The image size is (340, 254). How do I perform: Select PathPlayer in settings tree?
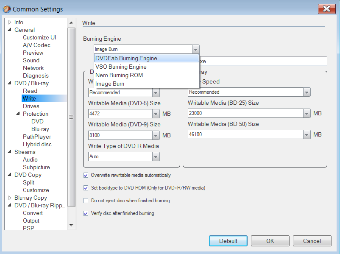point(37,137)
